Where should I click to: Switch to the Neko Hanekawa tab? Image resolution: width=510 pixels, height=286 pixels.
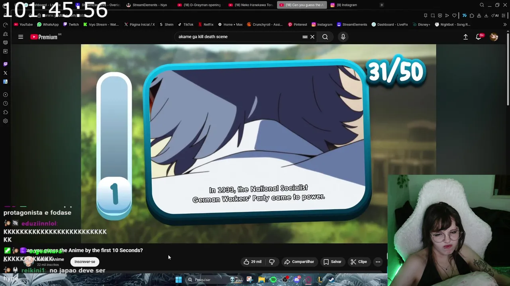tap(251, 5)
